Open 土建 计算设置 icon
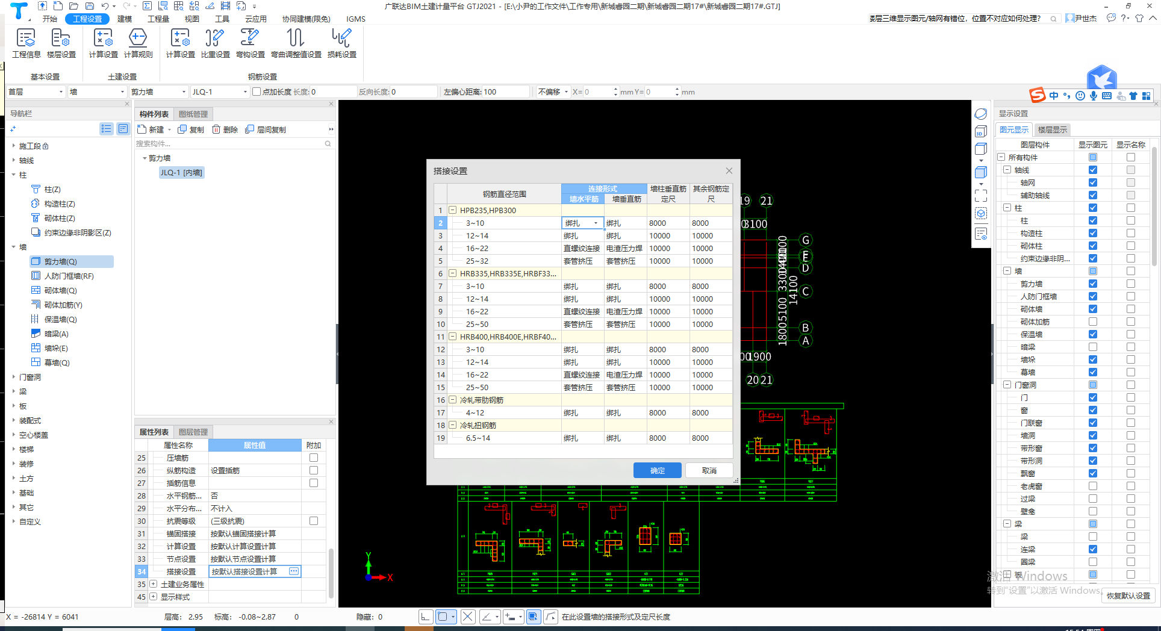 coord(103,43)
